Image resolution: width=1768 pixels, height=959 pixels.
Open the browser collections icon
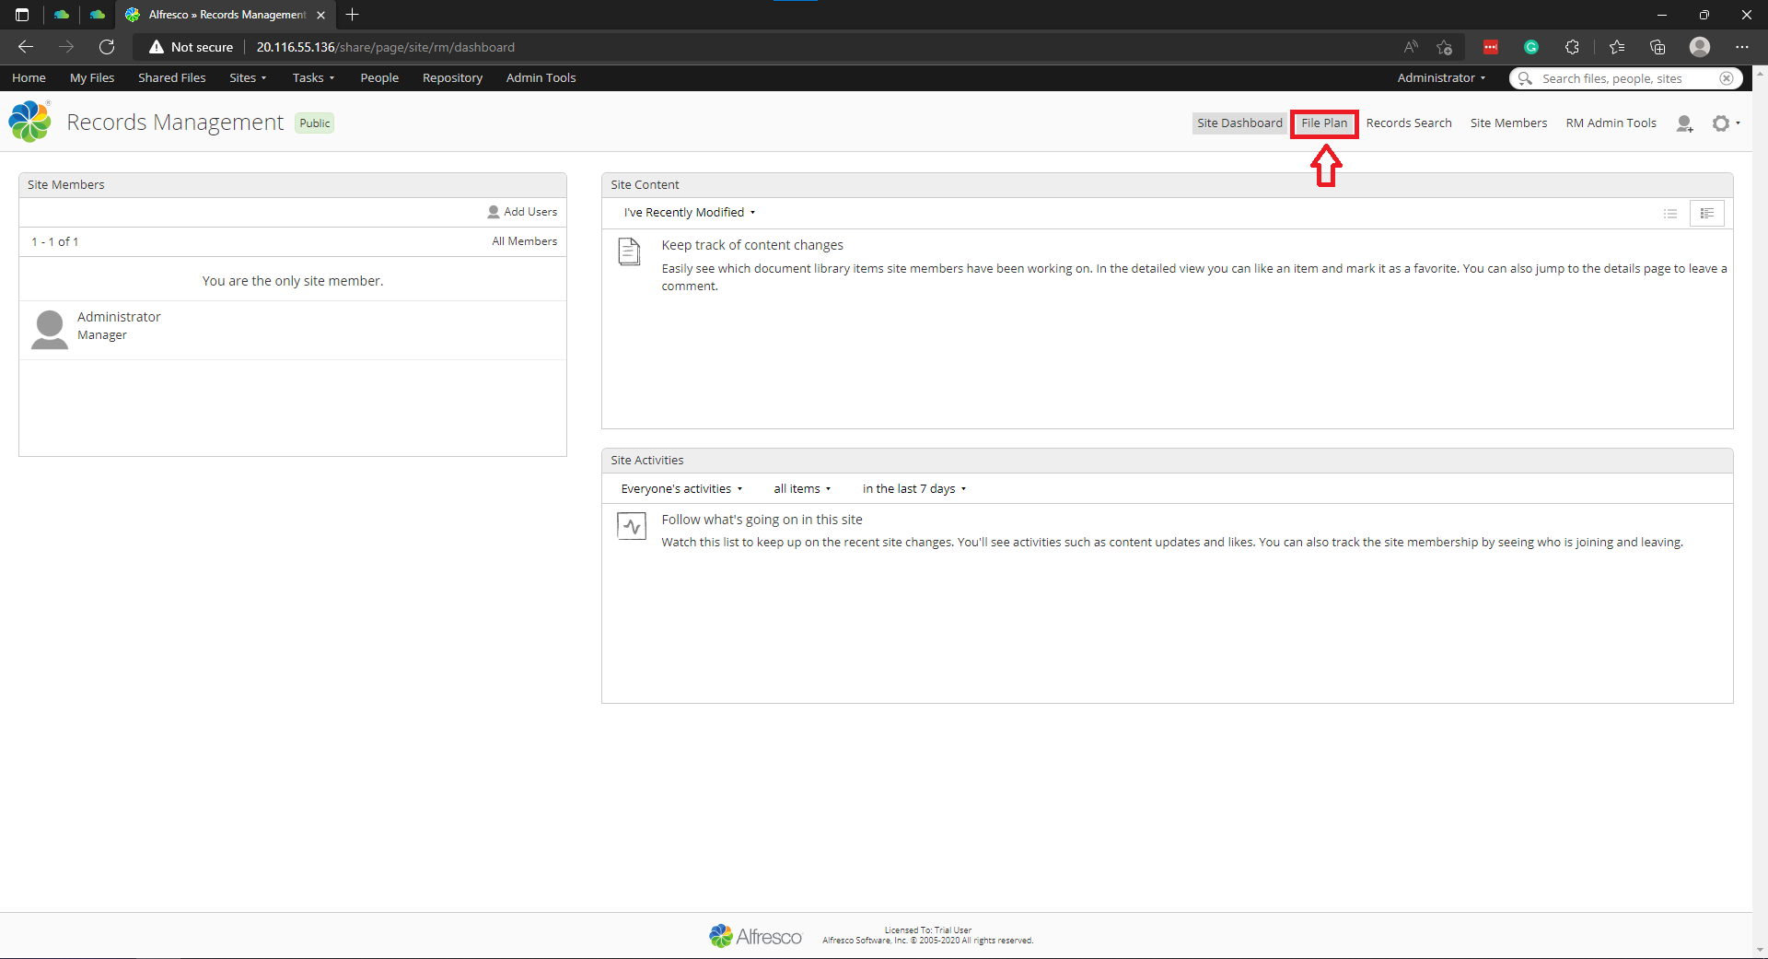click(x=1657, y=47)
